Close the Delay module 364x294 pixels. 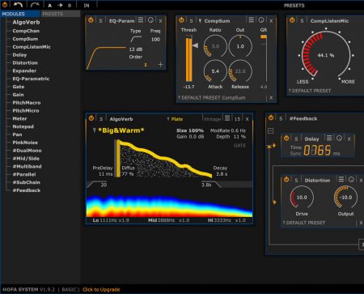pyautogui.click(x=349, y=139)
